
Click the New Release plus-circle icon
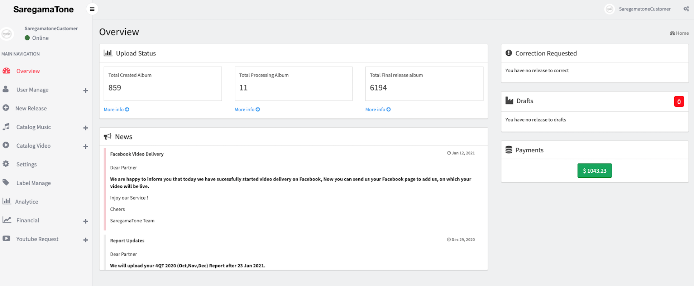point(6,108)
